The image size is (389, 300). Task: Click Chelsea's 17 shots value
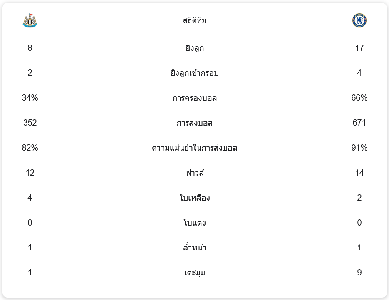pyautogui.click(x=359, y=48)
